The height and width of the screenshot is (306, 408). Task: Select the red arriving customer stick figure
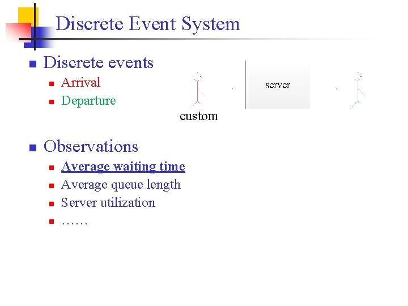click(x=198, y=90)
